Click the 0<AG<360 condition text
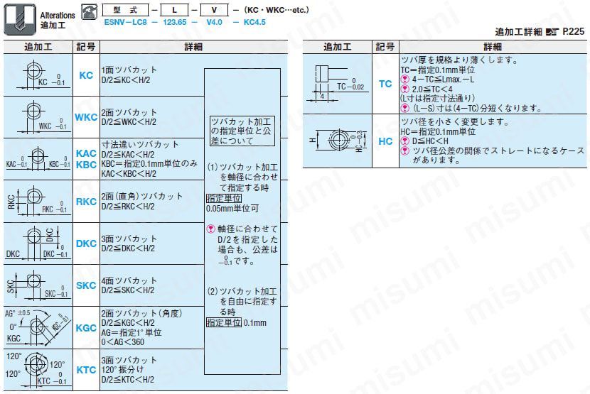Screen dimensions: 590x394 [x=123, y=342]
